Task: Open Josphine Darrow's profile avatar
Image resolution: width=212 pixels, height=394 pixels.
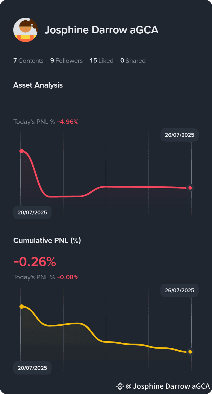Action: point(26,30)
